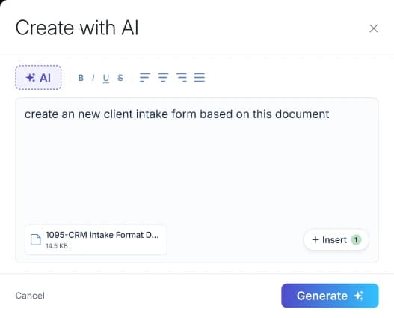
Task: Click the plus icon on Insert
Action: (x=315, y=240)
